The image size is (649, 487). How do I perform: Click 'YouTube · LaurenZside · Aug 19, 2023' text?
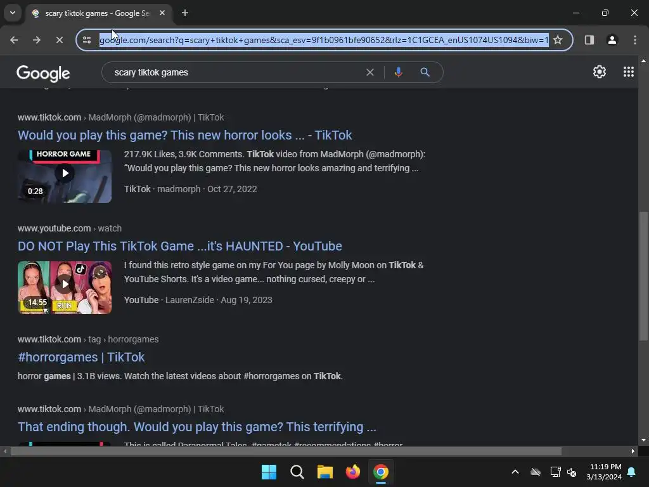(198, 300)
